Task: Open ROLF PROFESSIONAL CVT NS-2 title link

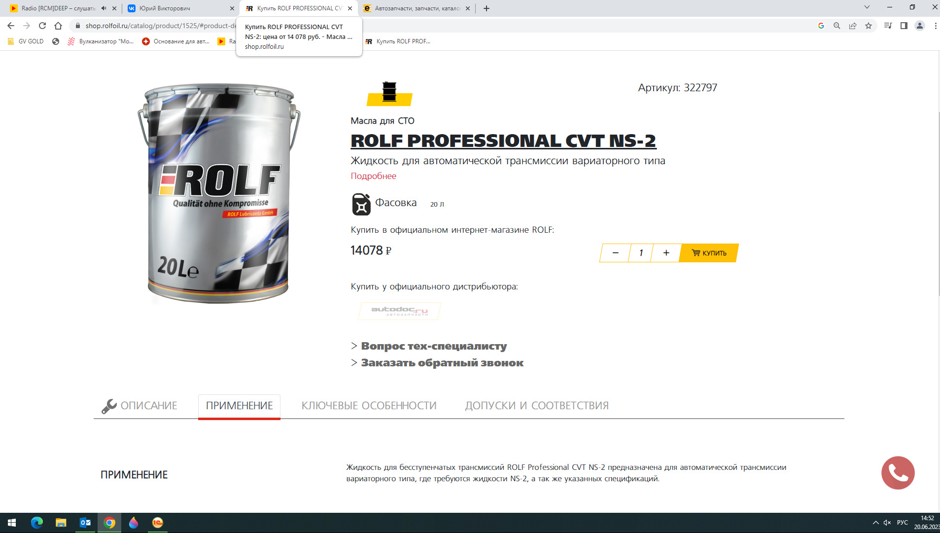Action: [x=503, y=141]
